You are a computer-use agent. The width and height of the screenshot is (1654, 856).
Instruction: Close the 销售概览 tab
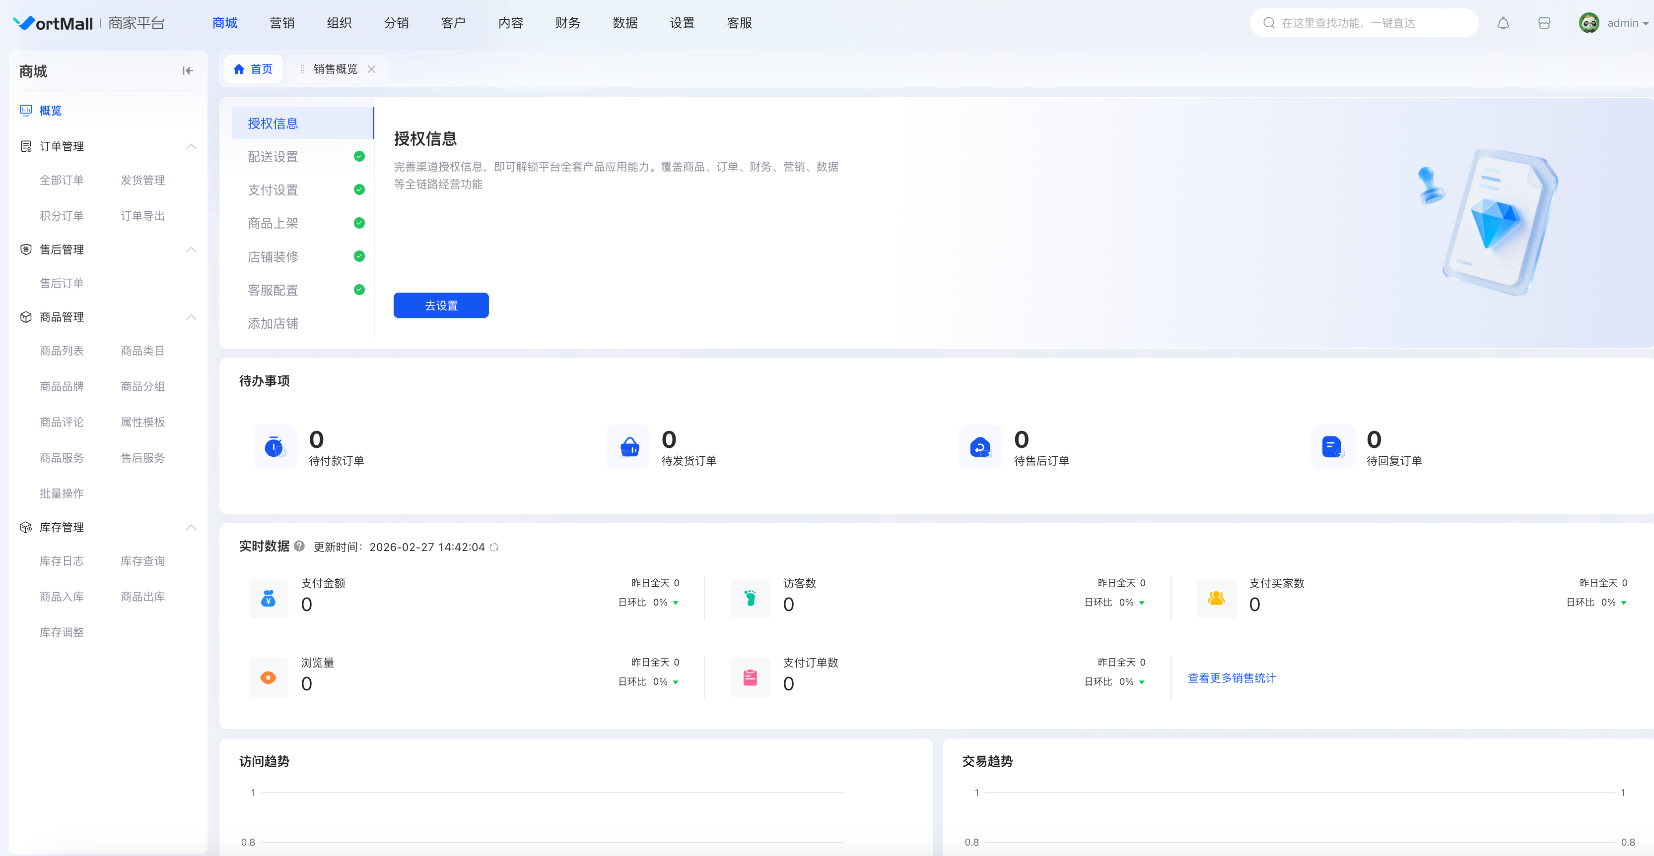[x=372, y=69]
